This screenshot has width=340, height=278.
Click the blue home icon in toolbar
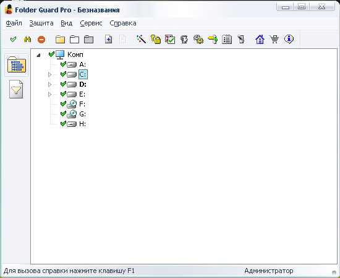point(260,39)
